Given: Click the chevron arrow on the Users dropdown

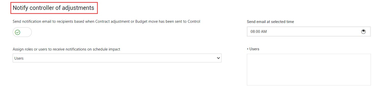Looking at the screenshot, I should 218,58.
